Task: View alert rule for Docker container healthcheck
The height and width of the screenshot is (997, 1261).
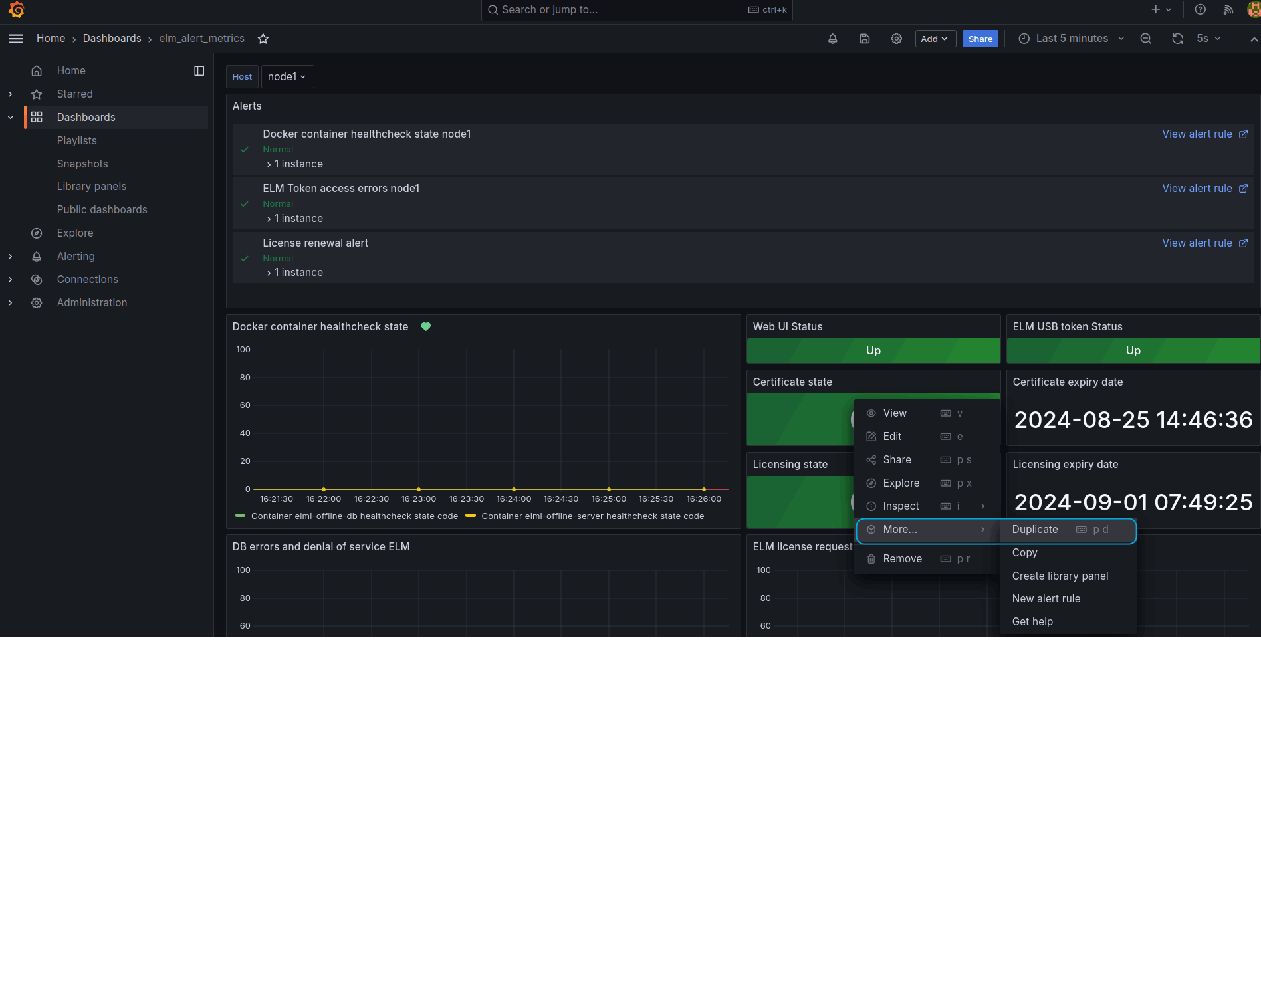Action: (x=1204, y=134)
